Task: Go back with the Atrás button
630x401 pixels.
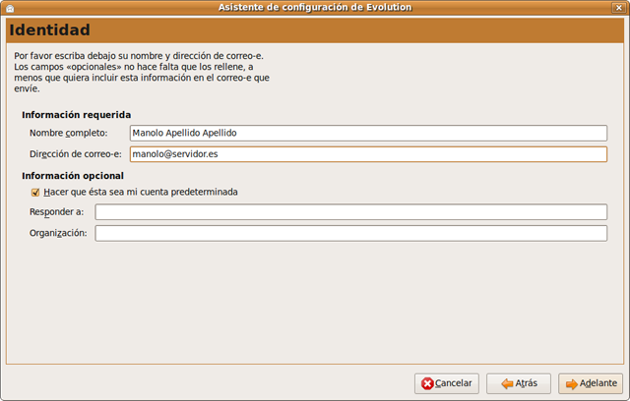Action: click(519, 383)
